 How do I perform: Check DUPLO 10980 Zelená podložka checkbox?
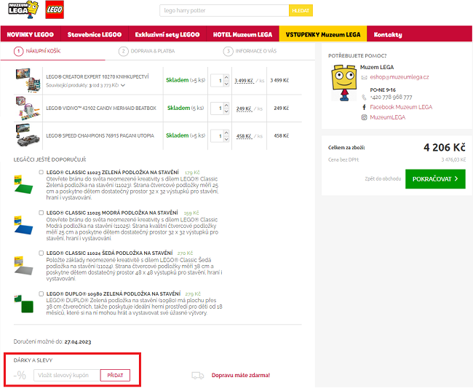point(41,293)
